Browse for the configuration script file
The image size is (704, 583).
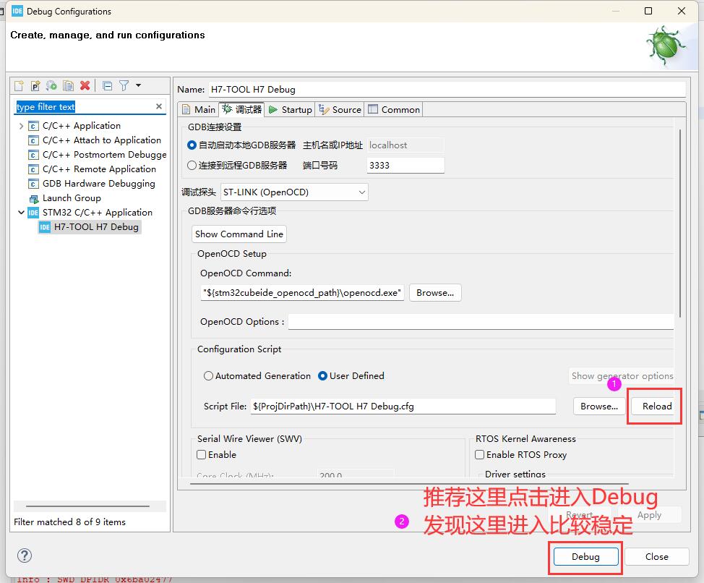(x=599, y=407)
